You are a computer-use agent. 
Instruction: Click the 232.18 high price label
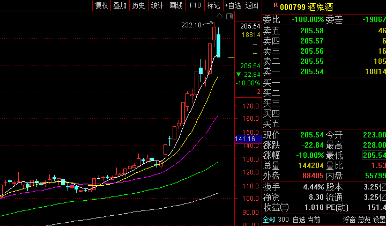click(191, 25)
